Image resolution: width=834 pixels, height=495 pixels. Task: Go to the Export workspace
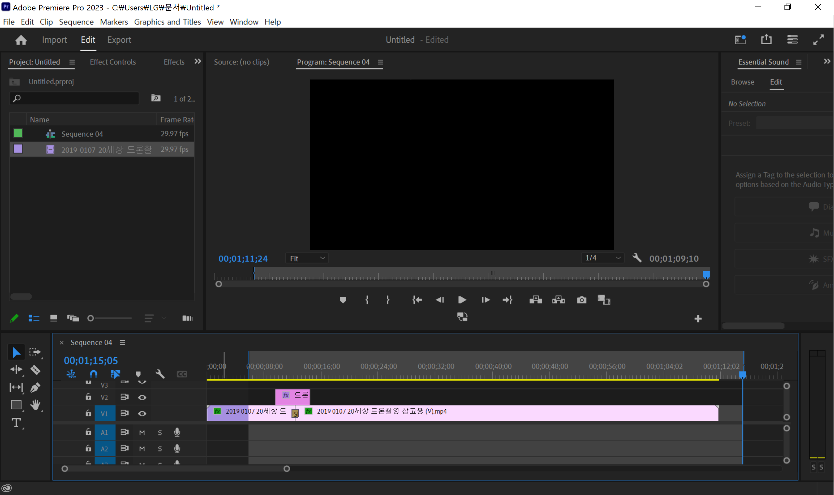tap(119, 40)
